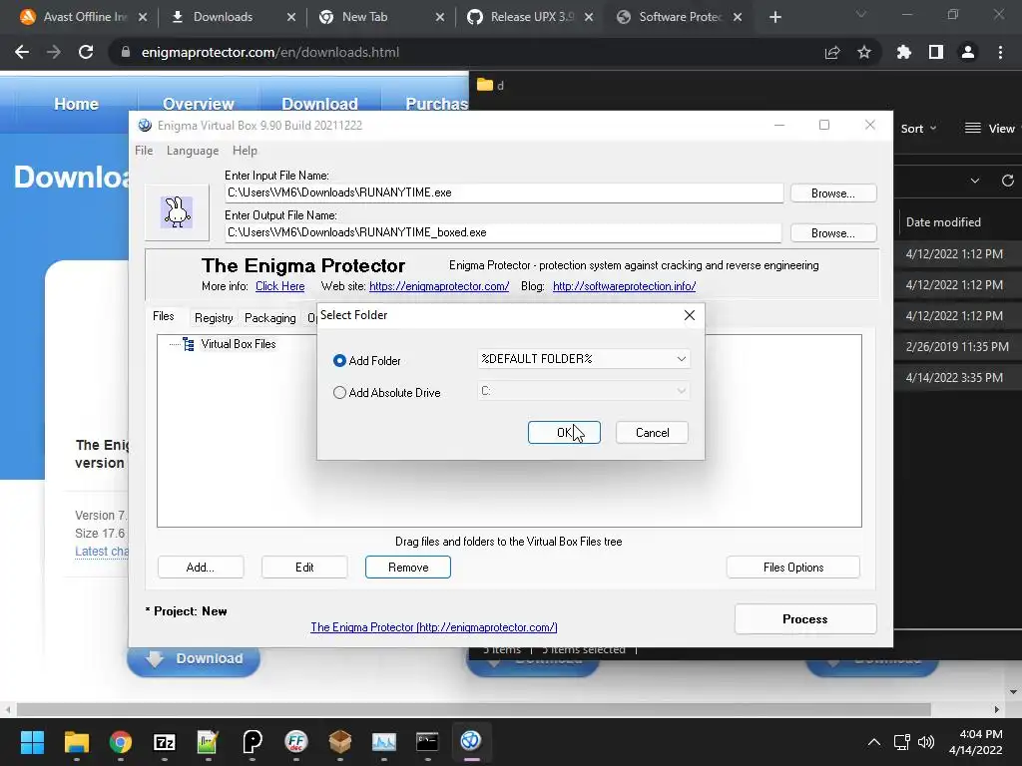This screenshot has width=1022, height=766.
Task: Browse for the input file name
Action: 833,193
